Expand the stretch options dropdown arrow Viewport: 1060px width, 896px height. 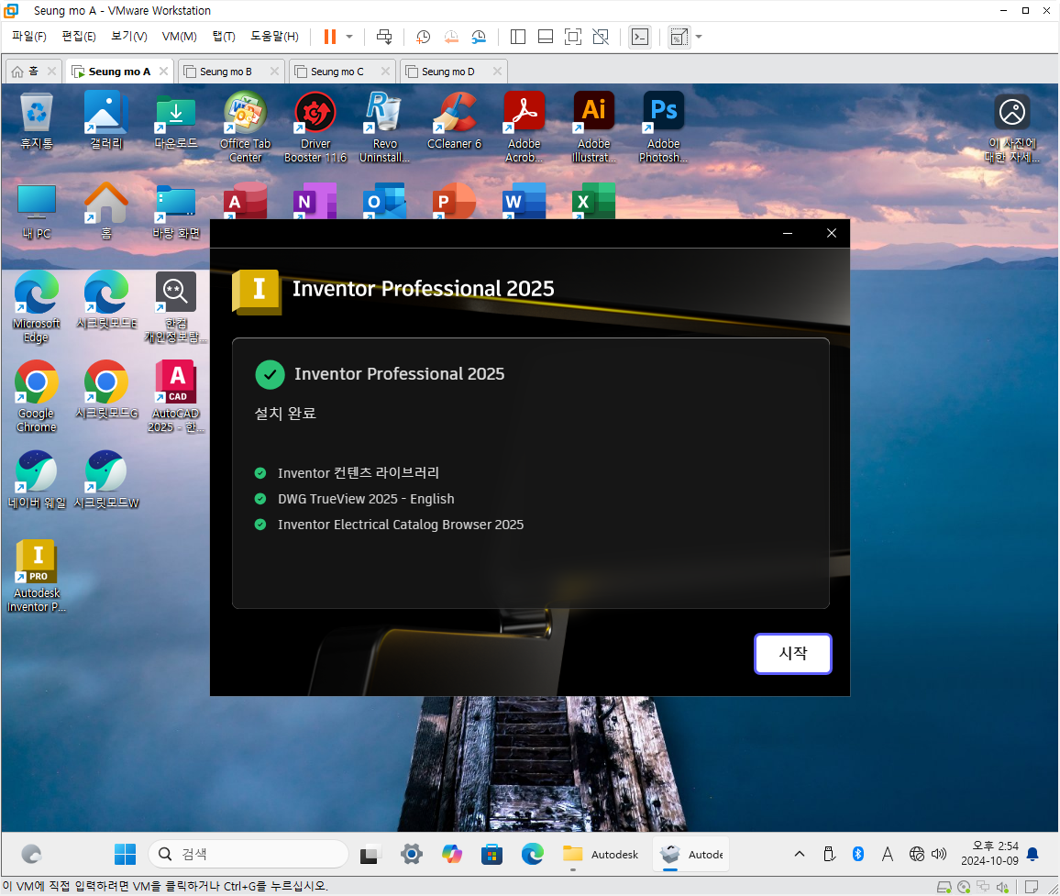(x=699, y=37)
